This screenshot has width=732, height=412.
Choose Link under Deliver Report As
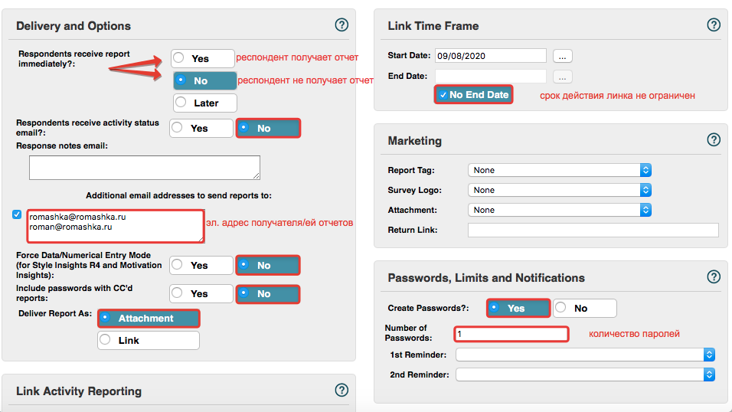(x=149, y=341)
